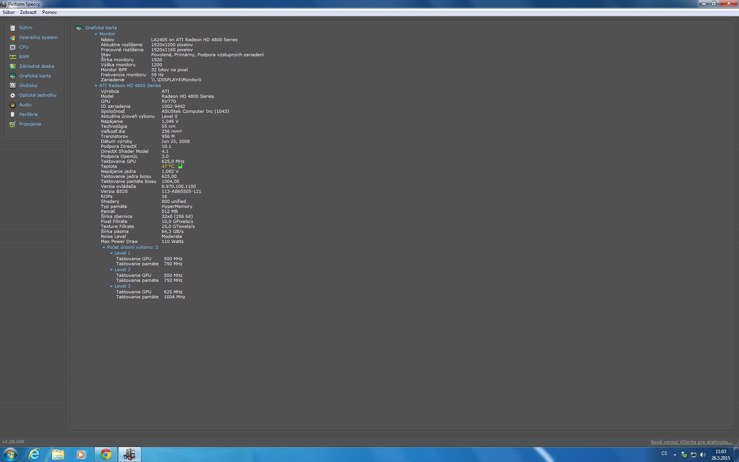Launch Internet Explorer from the taskbar

click(x=34, y=454)
